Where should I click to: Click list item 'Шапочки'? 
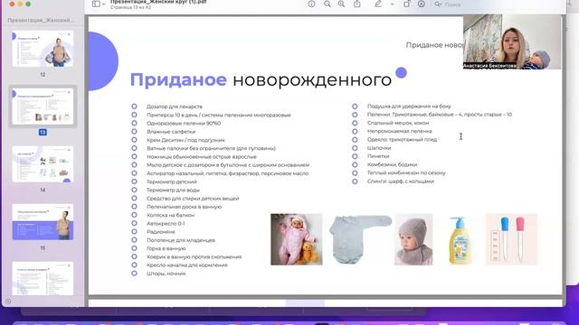click(x=379, y=148)
